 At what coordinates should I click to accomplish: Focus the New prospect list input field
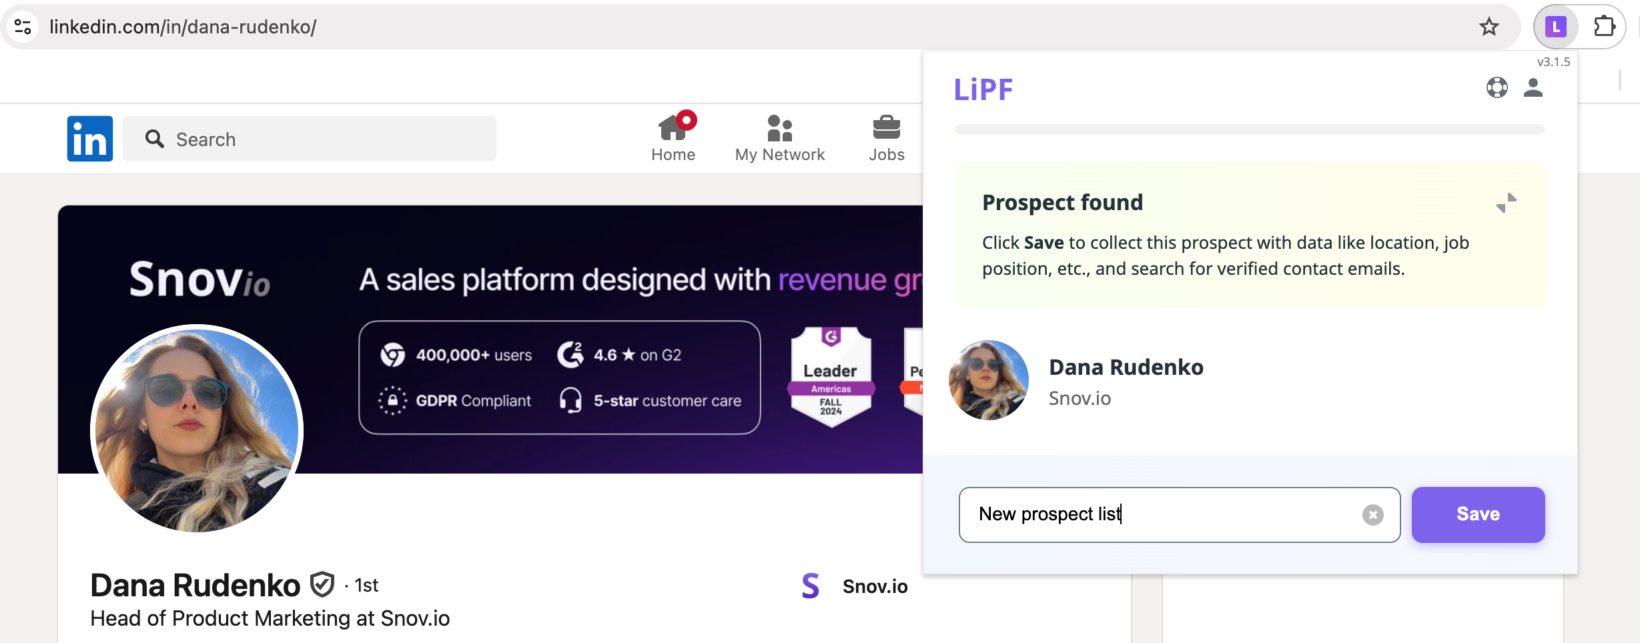pos(1180,514)
